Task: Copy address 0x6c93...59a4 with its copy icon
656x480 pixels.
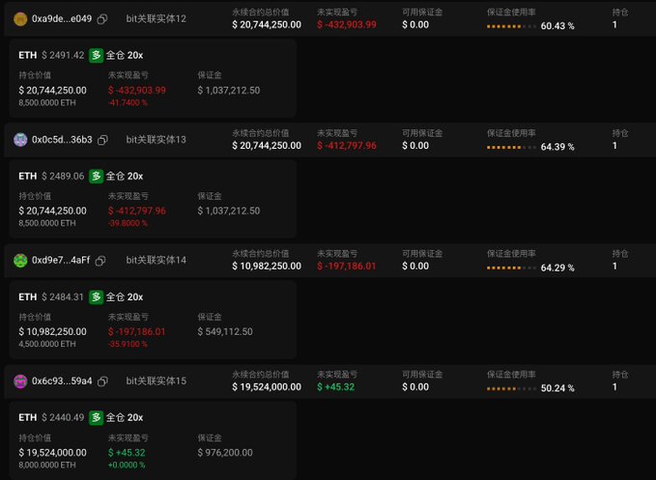Action: 102,381
